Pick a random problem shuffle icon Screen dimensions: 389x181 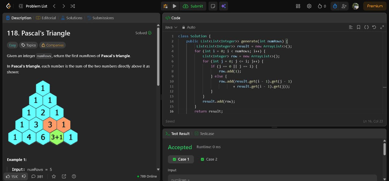click(x=73, y=6)
